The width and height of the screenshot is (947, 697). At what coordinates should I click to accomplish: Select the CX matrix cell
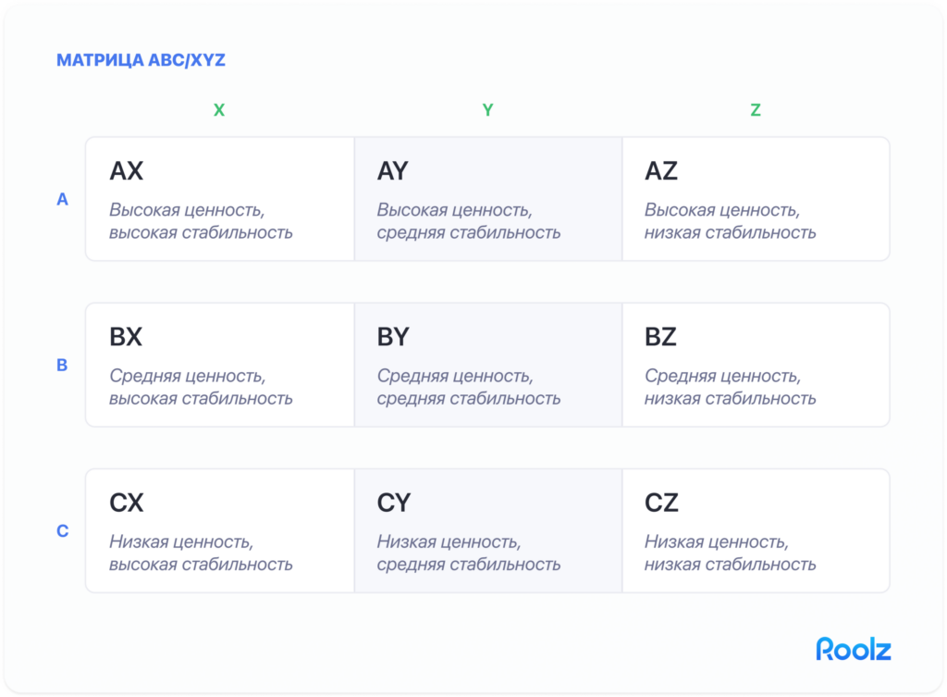point(220,530)
